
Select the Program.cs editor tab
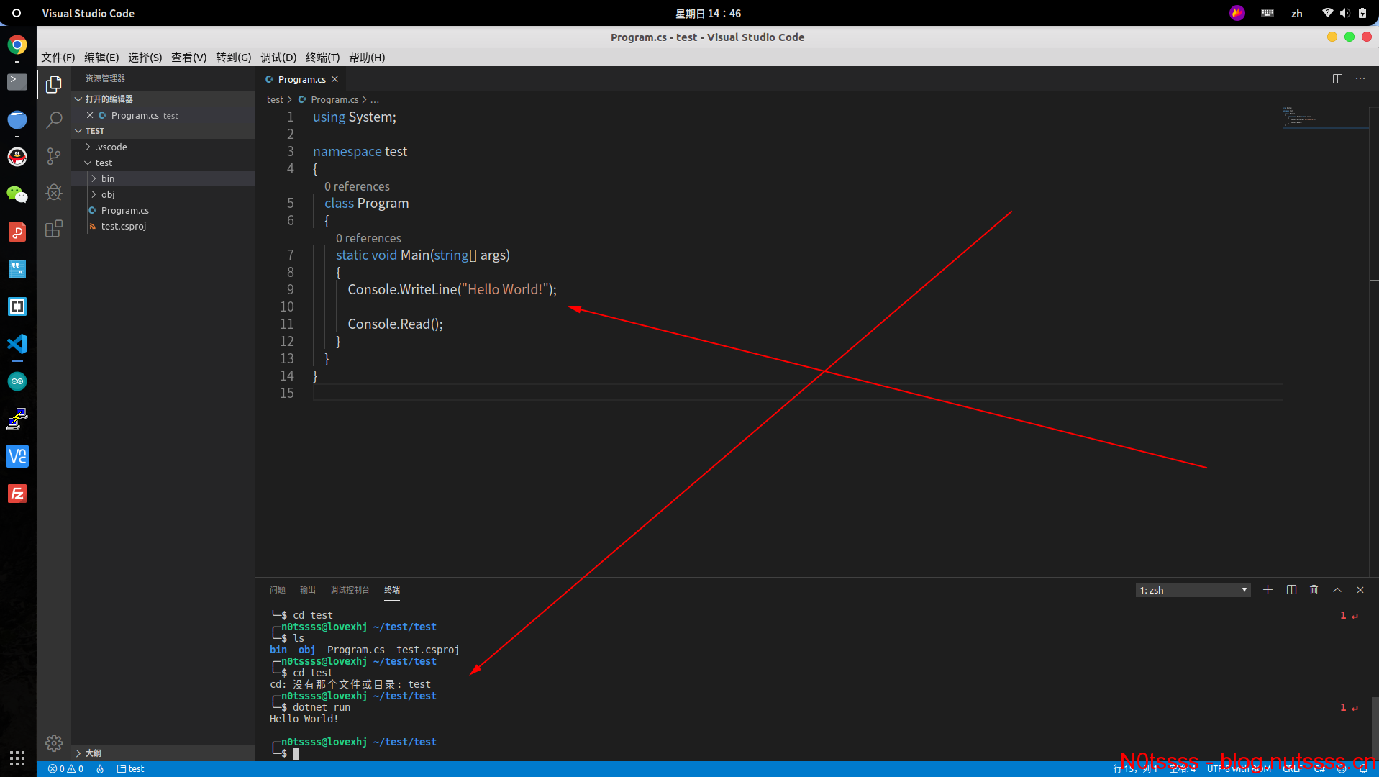click(x=301, y=79)
